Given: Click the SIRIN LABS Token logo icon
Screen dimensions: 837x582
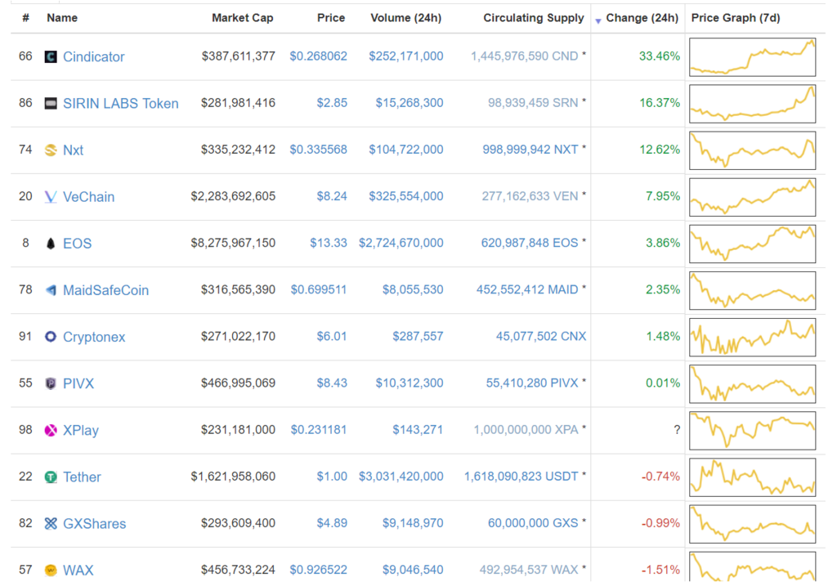Looking at the screenshot, I should (x=51, y=103).
